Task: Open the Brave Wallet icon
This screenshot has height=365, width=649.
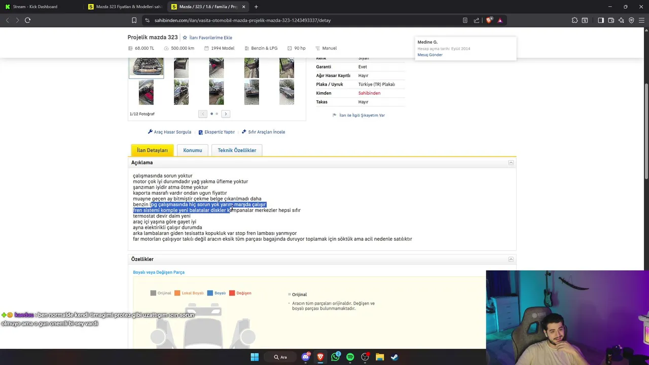Action: [611, 20]
